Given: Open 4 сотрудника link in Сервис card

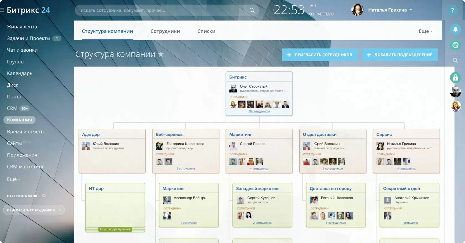Looking at the screenshot, I should click(406, 169).
